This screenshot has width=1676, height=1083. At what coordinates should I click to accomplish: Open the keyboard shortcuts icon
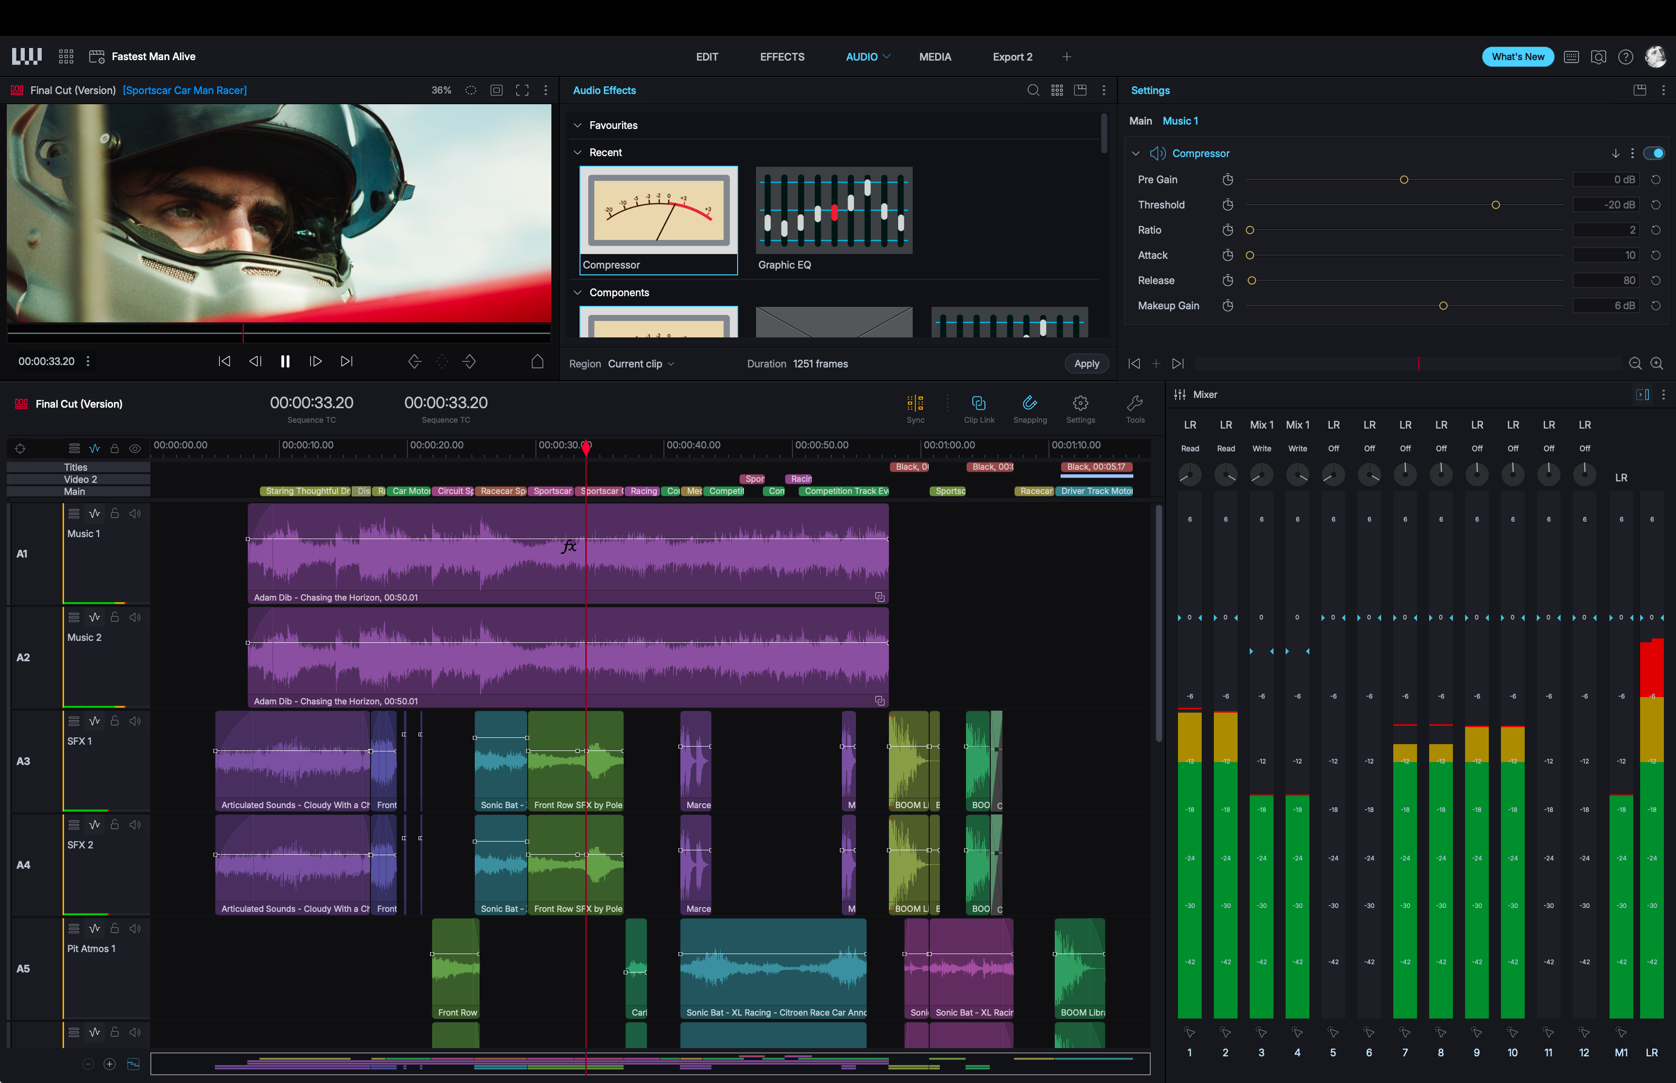(1571, 57)
